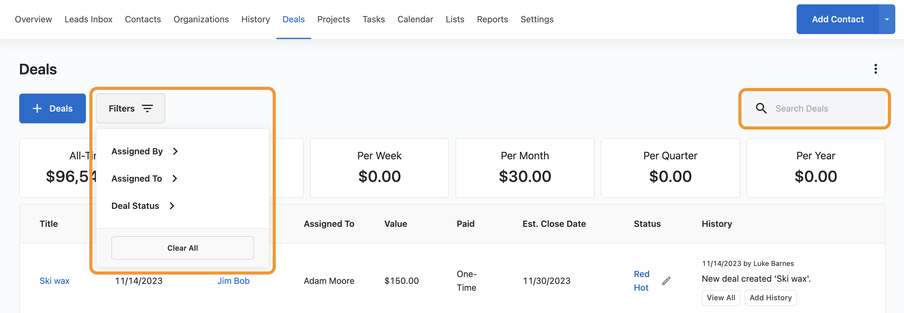Go to the Projects tab

coord(333,19)
